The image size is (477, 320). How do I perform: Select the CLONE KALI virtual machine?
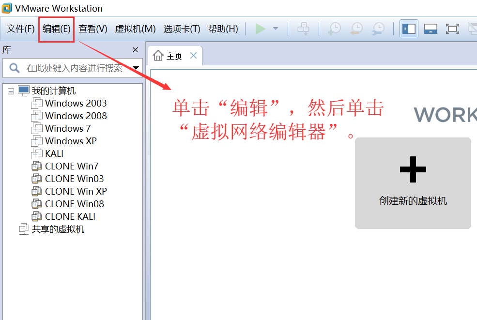[70, 216]
